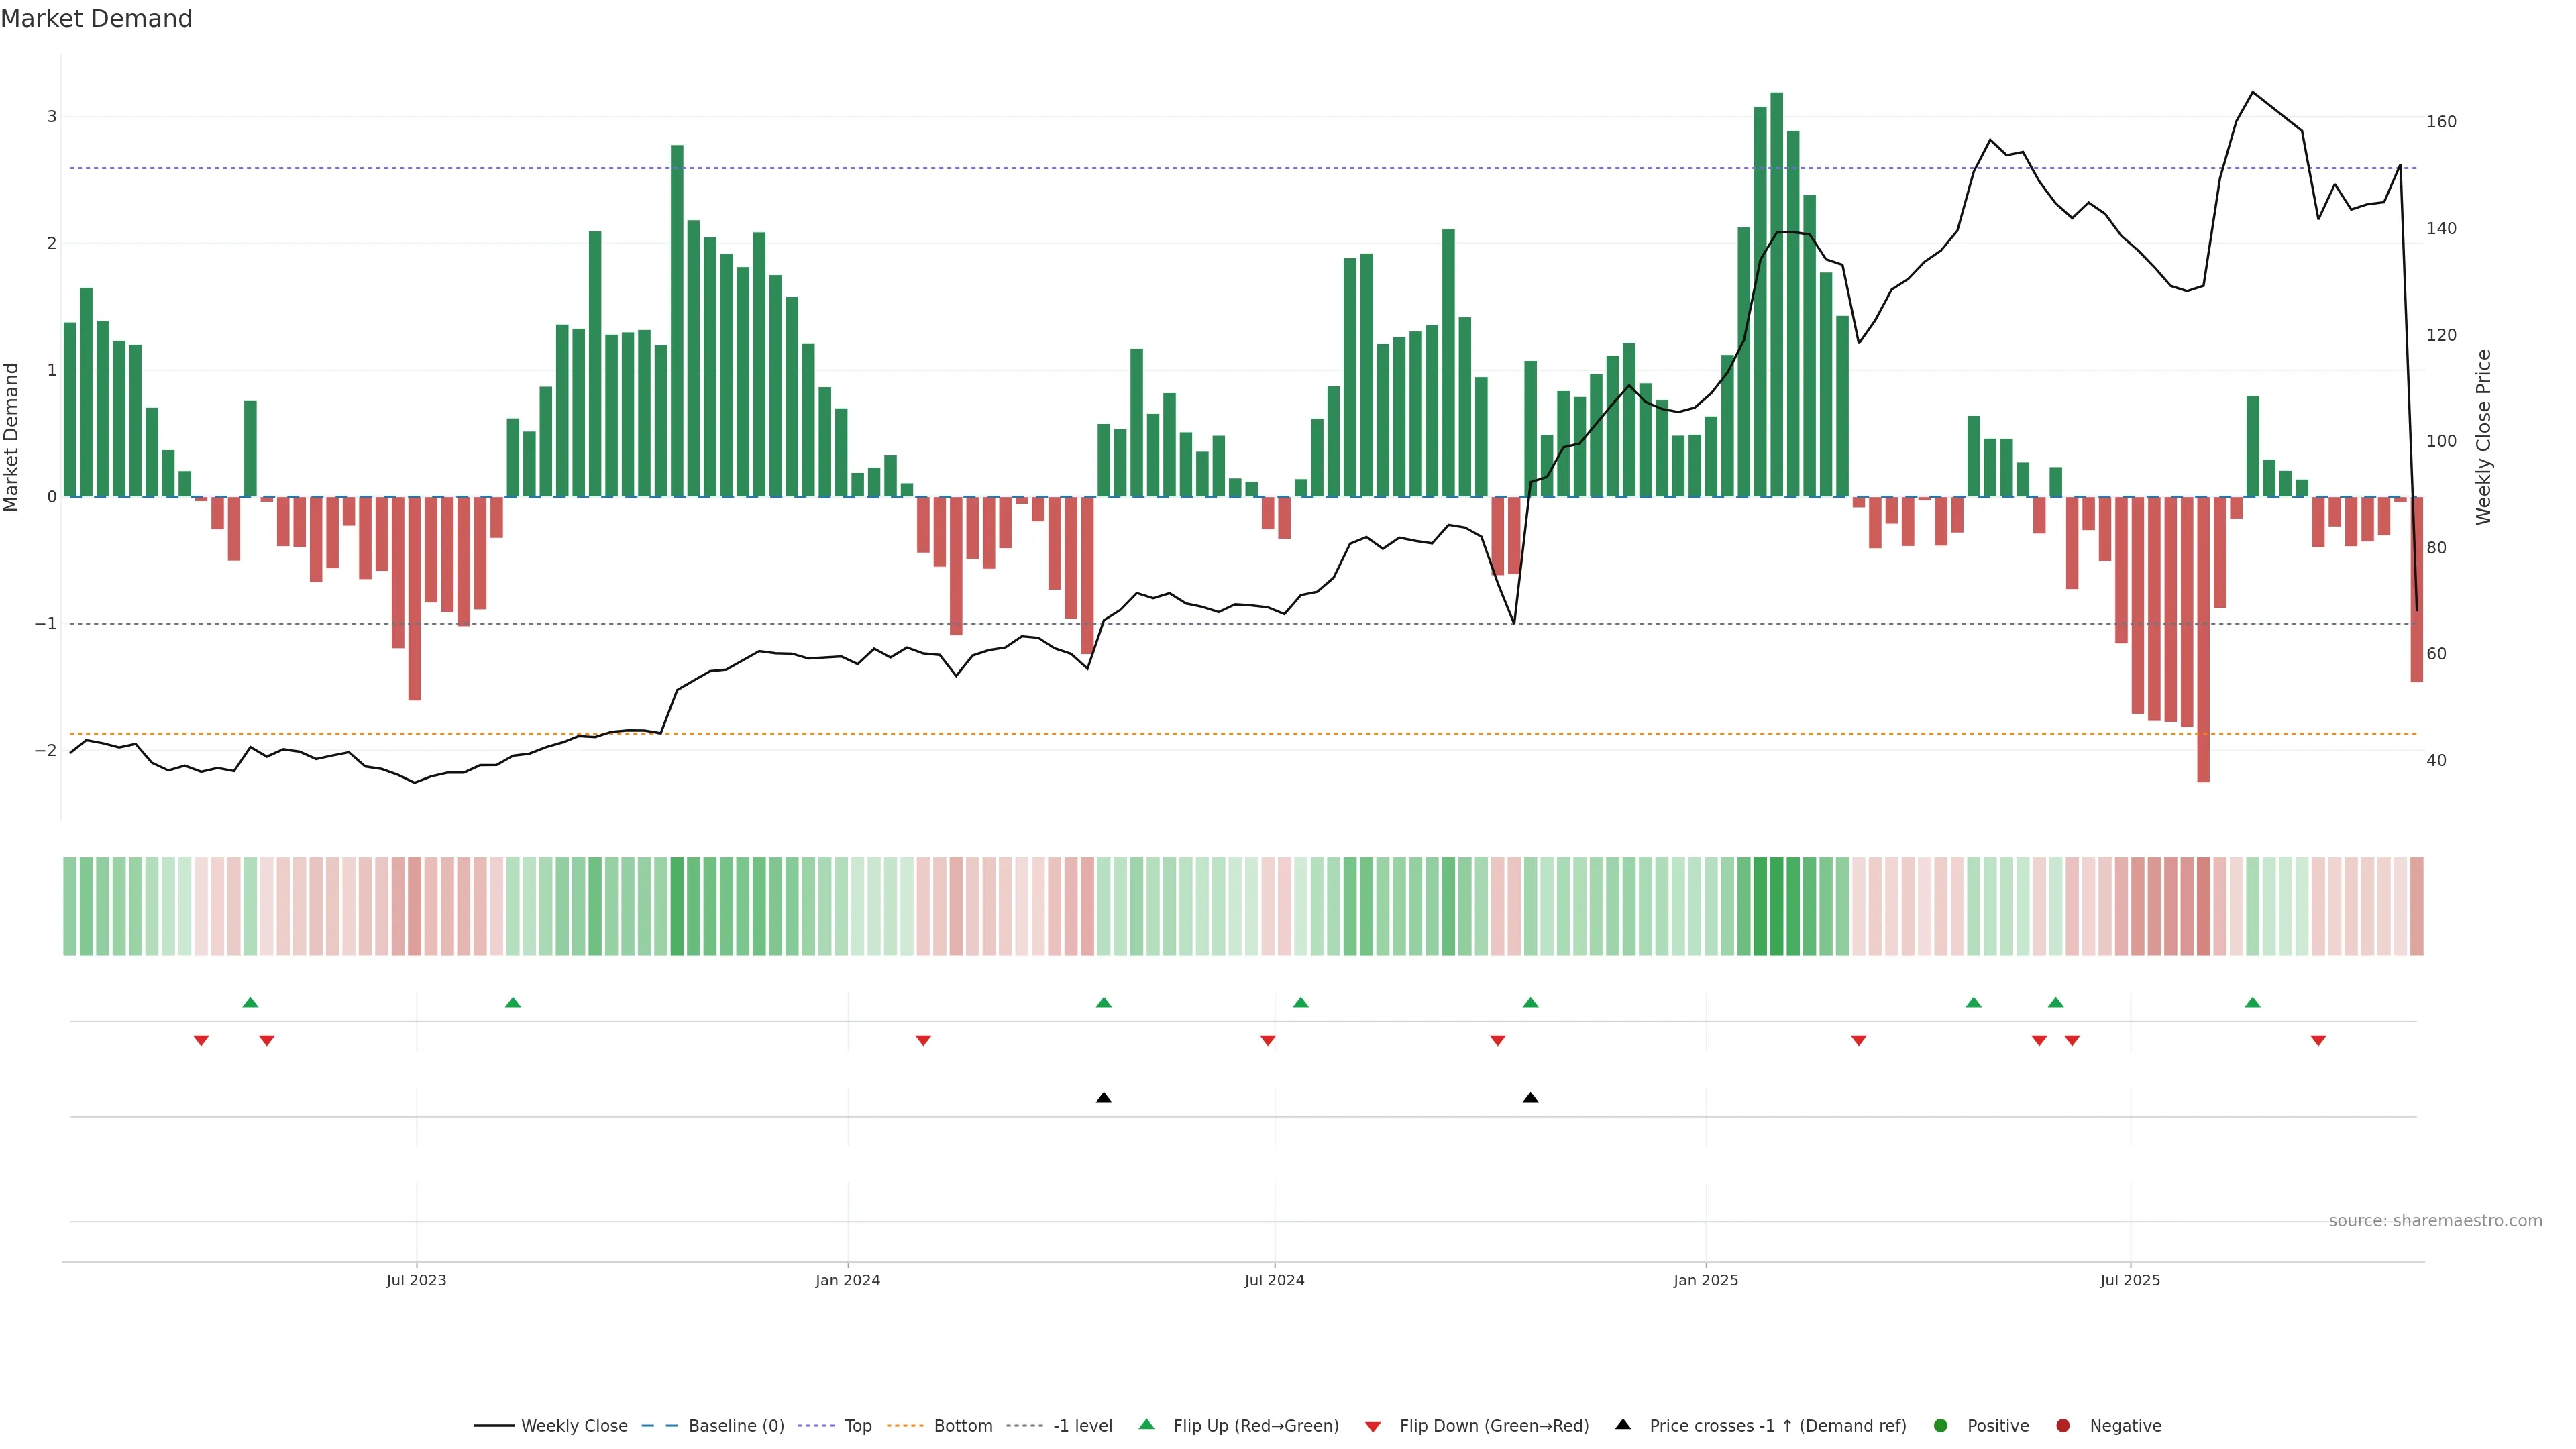The width and height of the screenshot is (2576, 1449).
Task: Click the source: sharemaestro.com text
Action: click(x=2435, y=1221)
